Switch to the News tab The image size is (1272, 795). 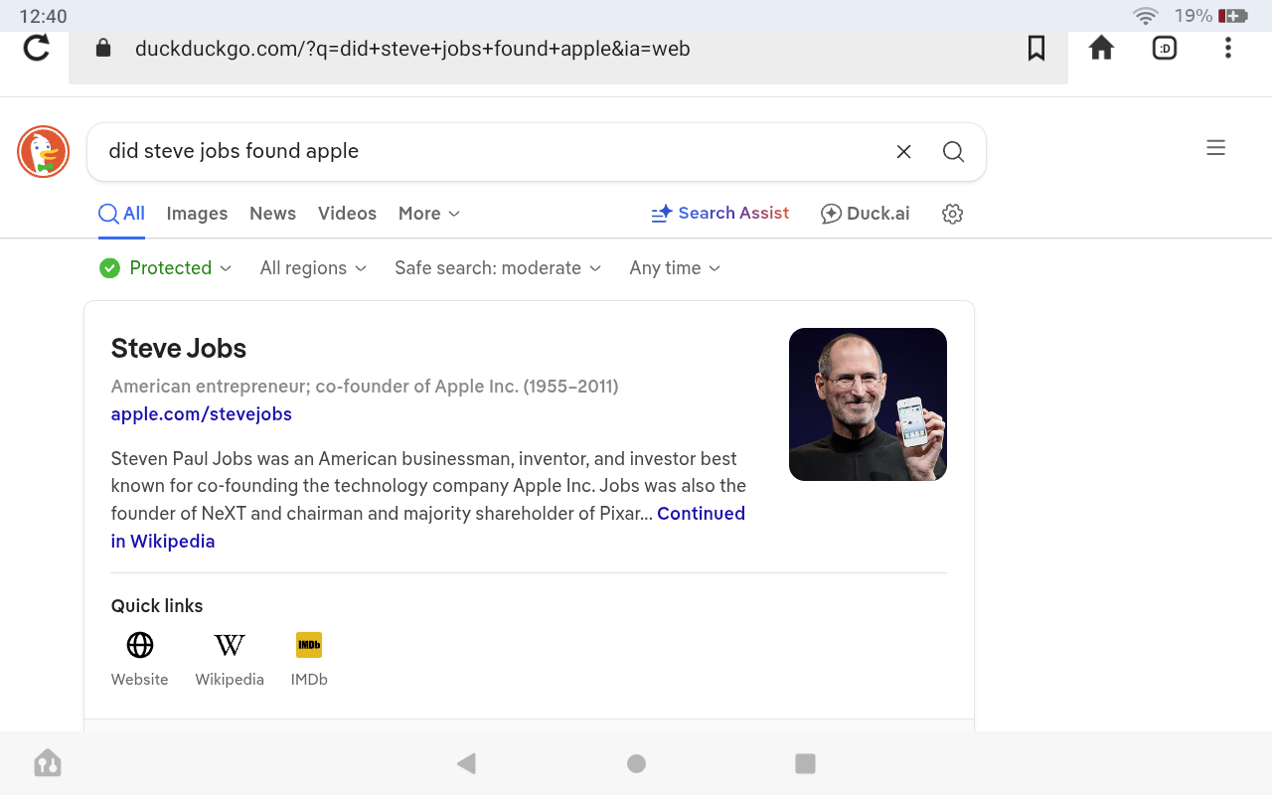[272, 214]
